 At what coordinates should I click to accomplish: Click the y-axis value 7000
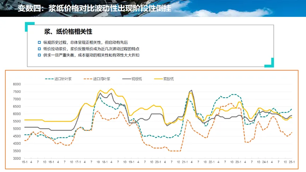point(17,99)
